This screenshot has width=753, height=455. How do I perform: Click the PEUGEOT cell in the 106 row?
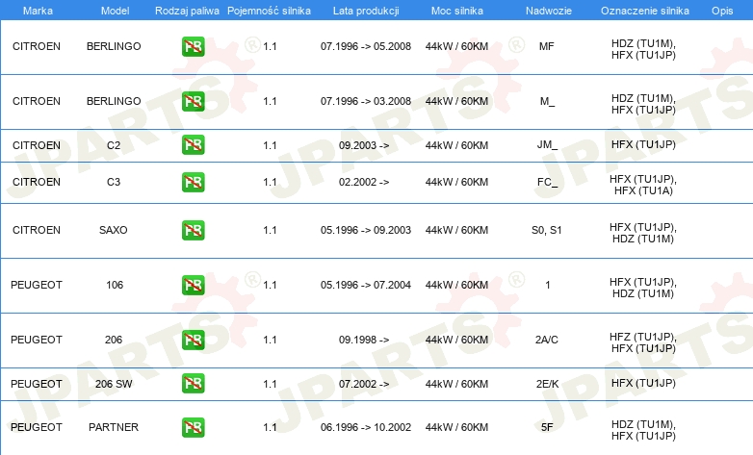click(x=37, y=285)
